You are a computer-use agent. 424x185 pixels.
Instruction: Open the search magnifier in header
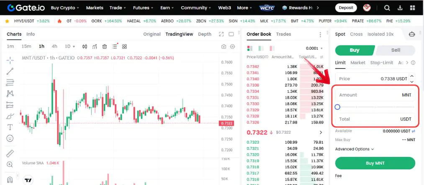tap(387, 8)
